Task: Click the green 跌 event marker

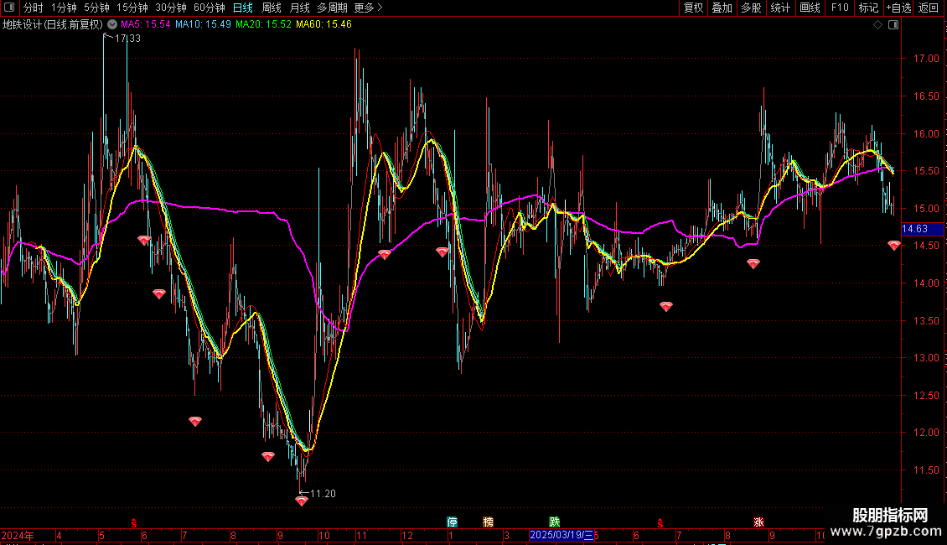Action: [x=554, y=522]
